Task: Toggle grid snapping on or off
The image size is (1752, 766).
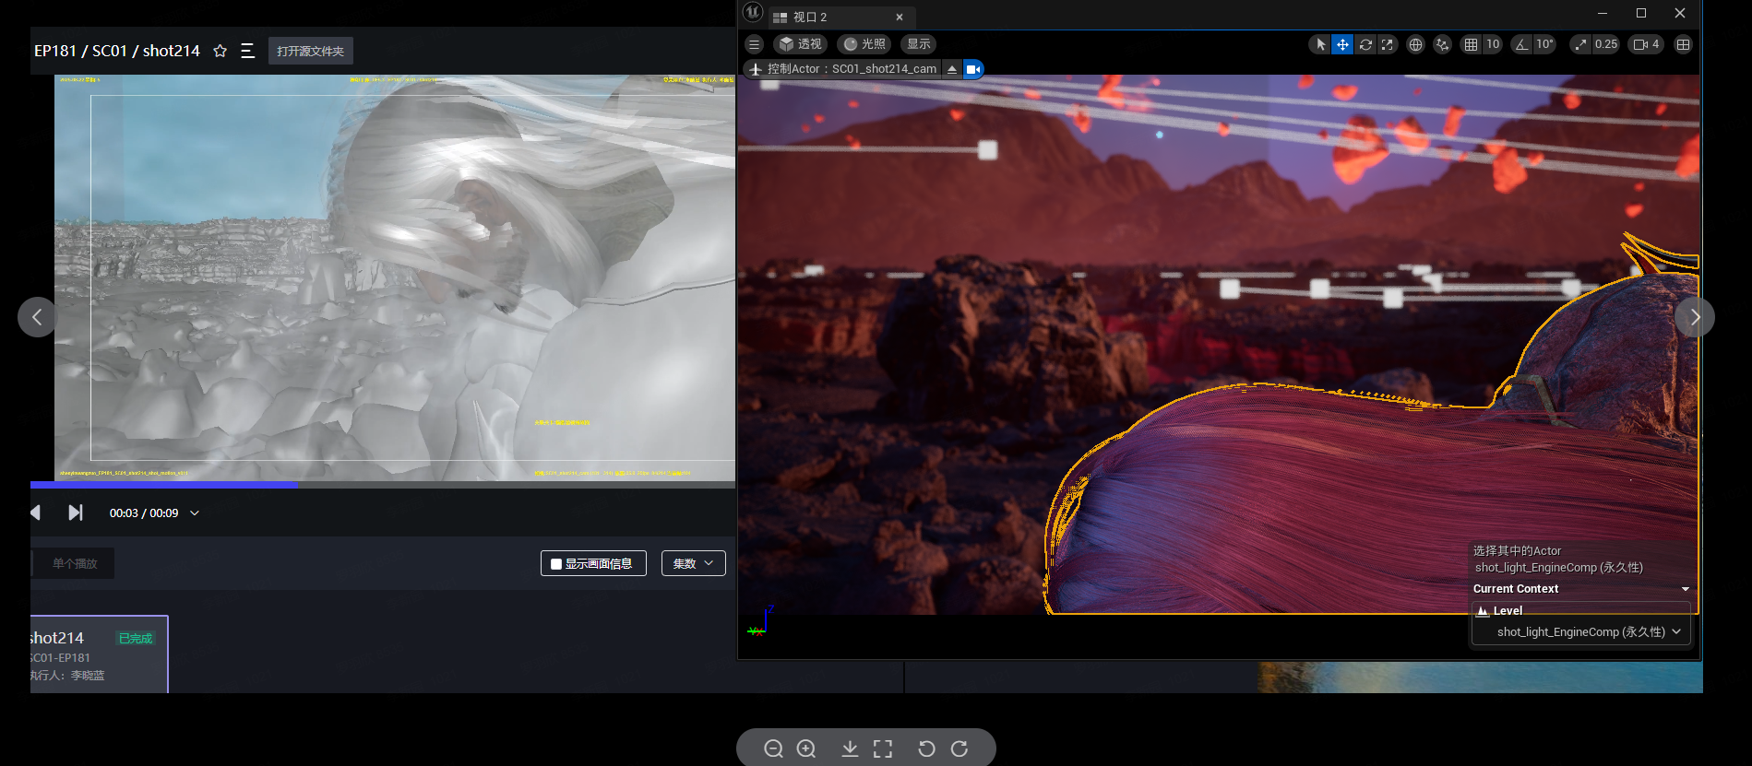Action: [1472, 44]
